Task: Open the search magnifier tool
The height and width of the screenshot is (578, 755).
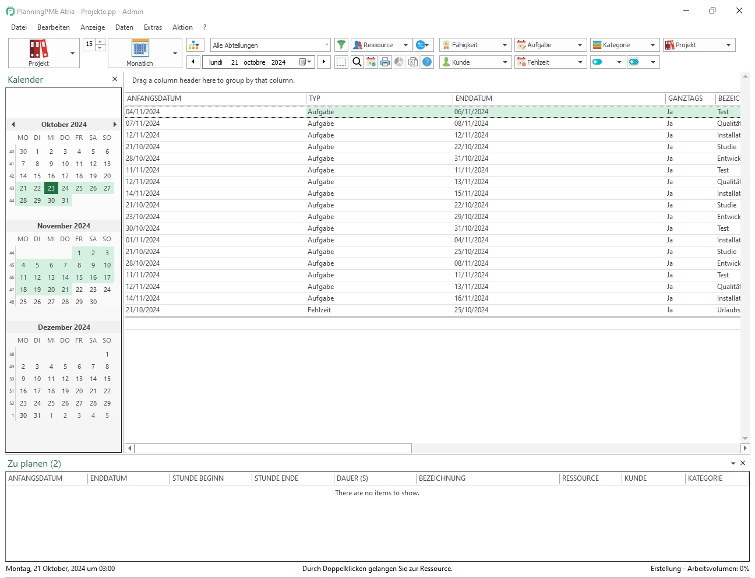Action: [357, 62]
